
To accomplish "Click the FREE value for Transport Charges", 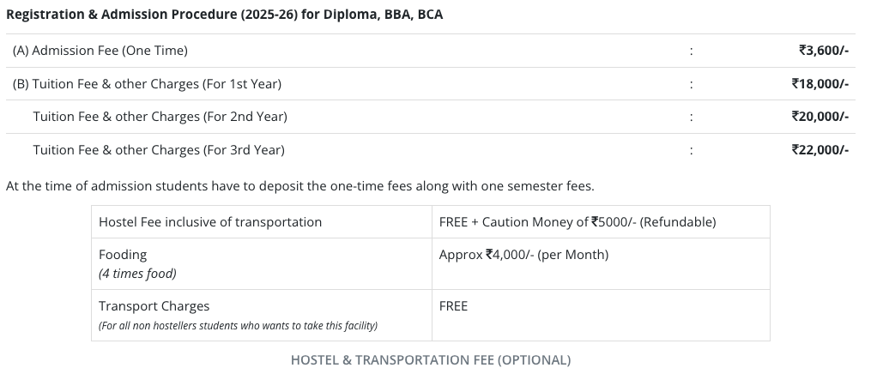I will pyautogui.click(x=453, y=306).
